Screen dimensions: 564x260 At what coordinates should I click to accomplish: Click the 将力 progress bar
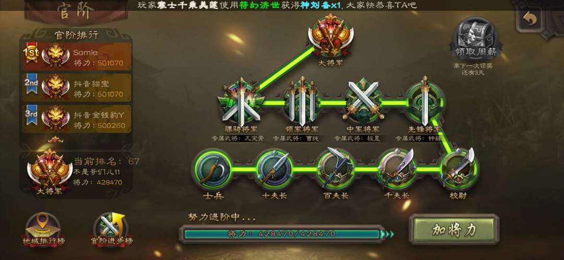coord(283,234)
